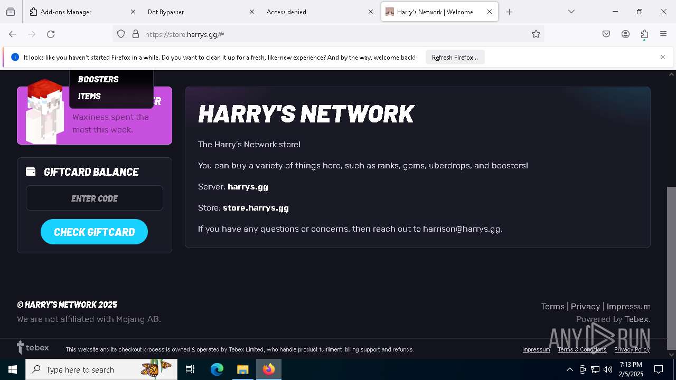Reload the current page
The image size is (676, 380).
(51, 34)
